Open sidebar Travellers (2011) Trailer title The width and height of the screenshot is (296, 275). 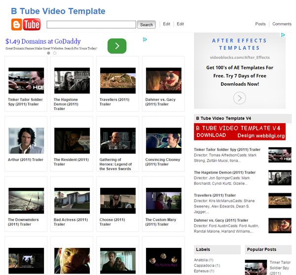[x=215, y=195]
